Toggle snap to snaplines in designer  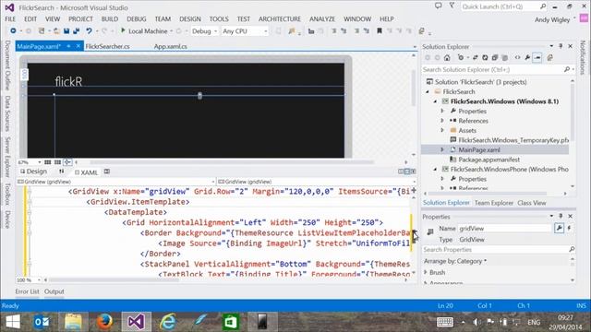(67, 162)
